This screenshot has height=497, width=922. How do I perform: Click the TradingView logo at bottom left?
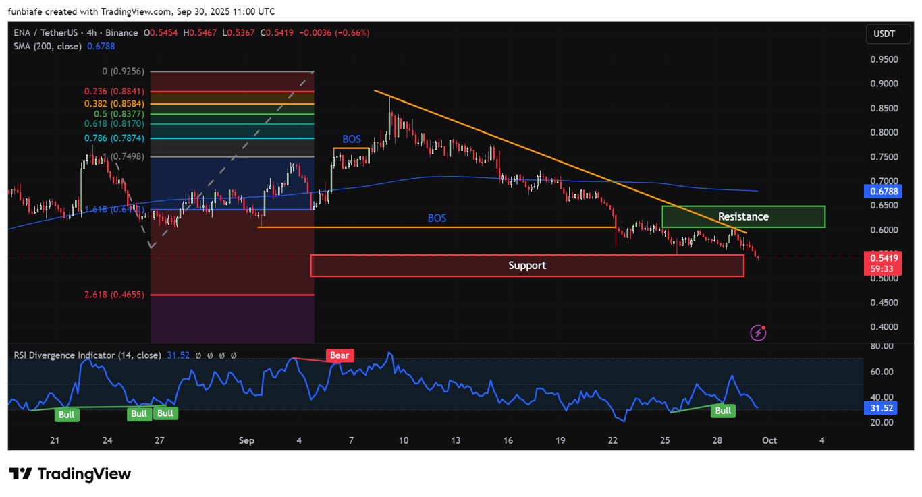(x=70, y=474)
